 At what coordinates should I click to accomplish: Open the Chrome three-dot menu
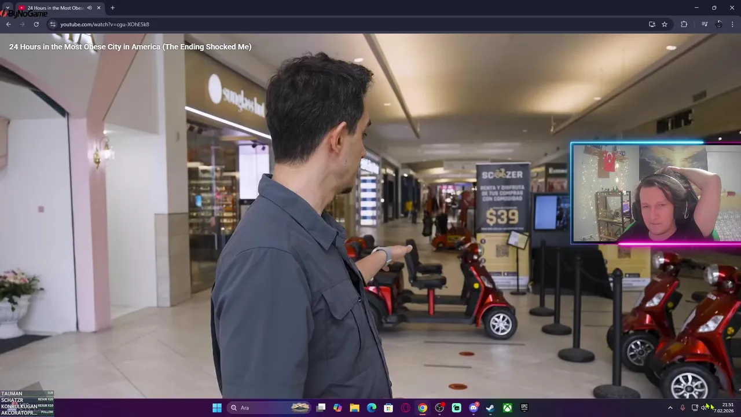click(x=733, y=24)
